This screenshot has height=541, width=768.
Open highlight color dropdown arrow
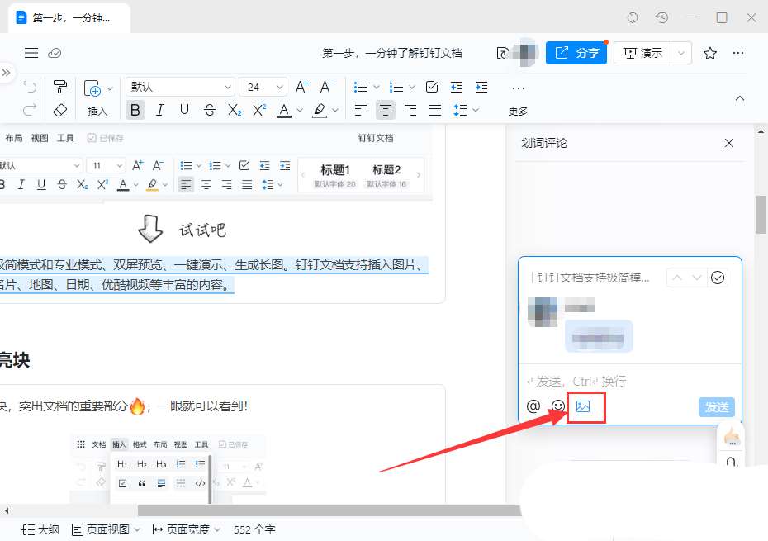[335, 111]
